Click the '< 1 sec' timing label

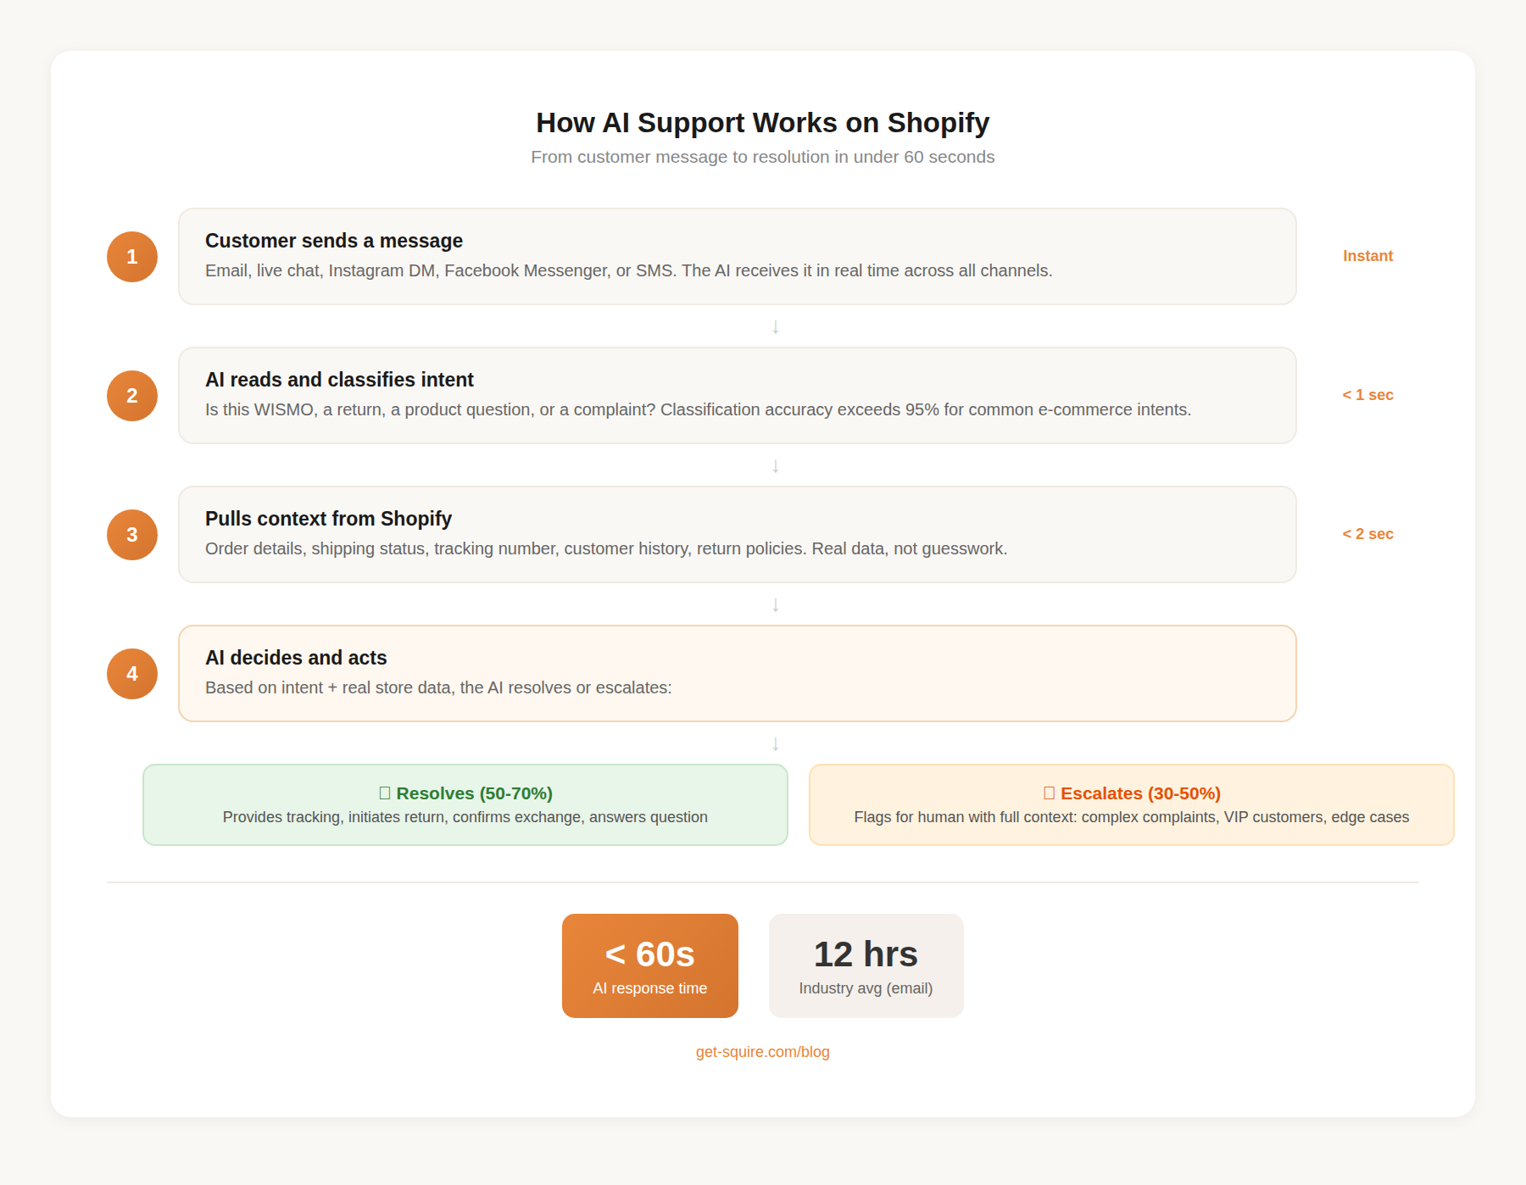1367,394
